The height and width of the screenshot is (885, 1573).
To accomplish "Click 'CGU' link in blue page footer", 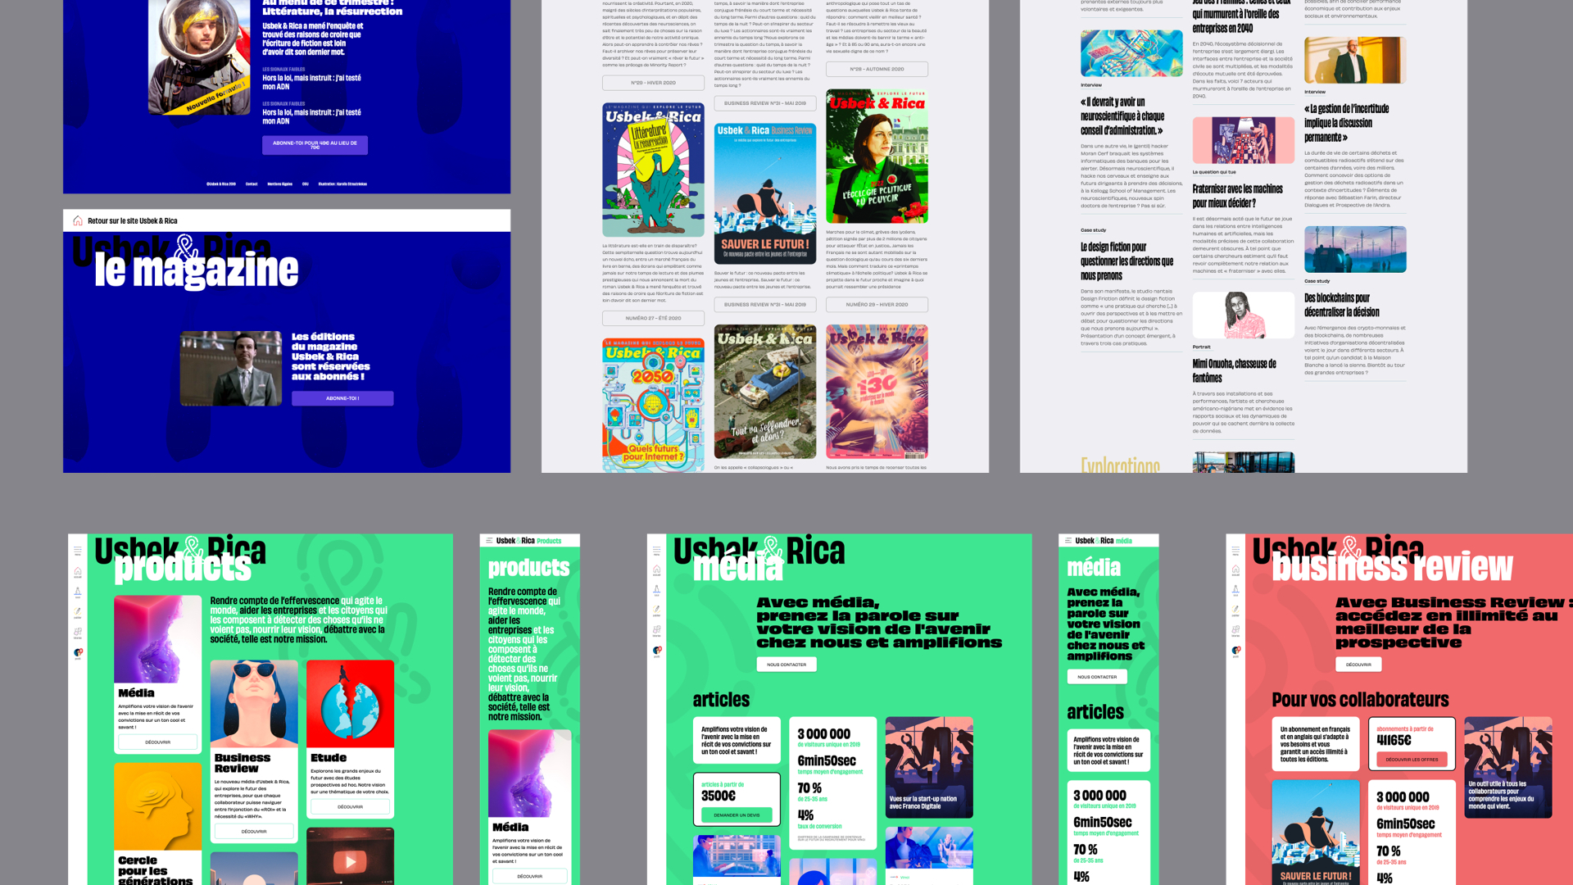I will coord(306,184).
